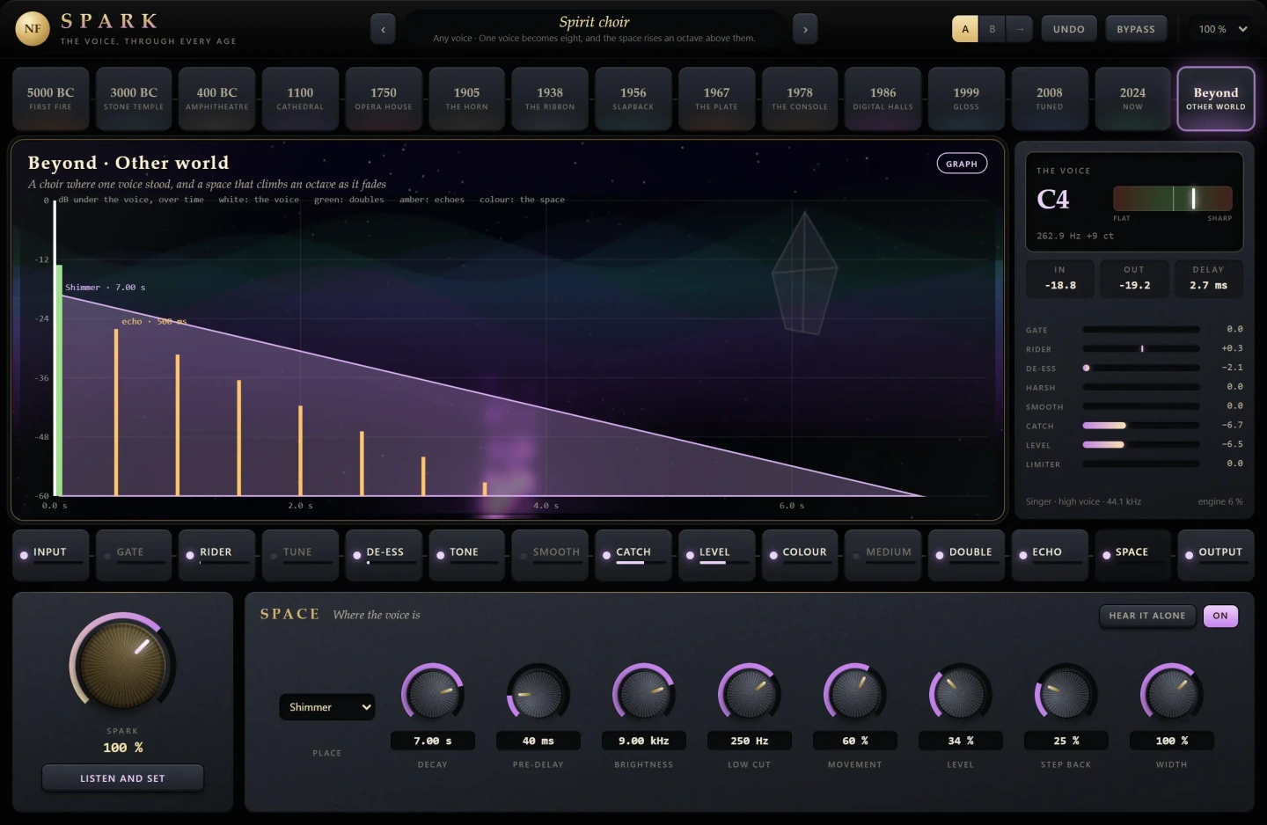Open the 100 % zoom dropdown

pyautogui.click(x=1223, y=29)
